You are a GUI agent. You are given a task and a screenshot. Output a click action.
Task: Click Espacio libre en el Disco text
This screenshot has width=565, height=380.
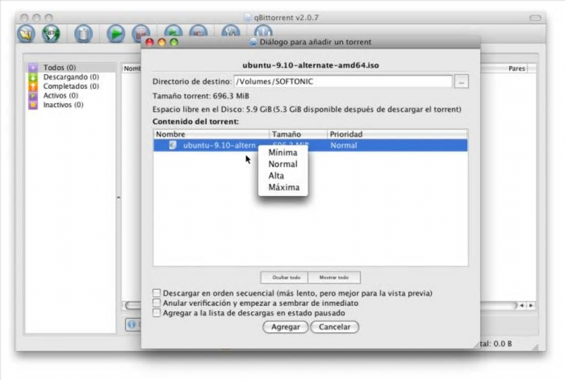tap(307, 109)
